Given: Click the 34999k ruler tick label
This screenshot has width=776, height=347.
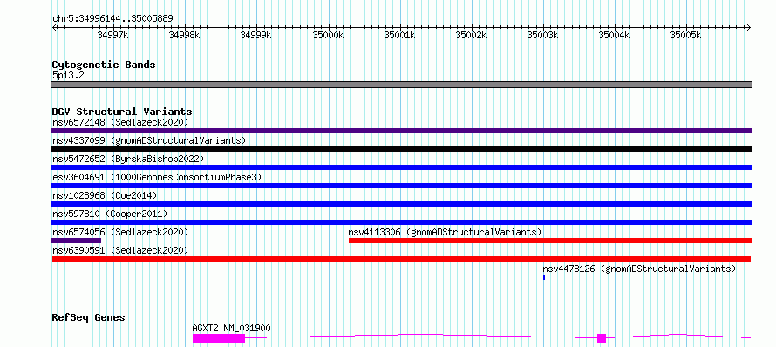Looking at the screenshot, I should [x=255, y=35].
